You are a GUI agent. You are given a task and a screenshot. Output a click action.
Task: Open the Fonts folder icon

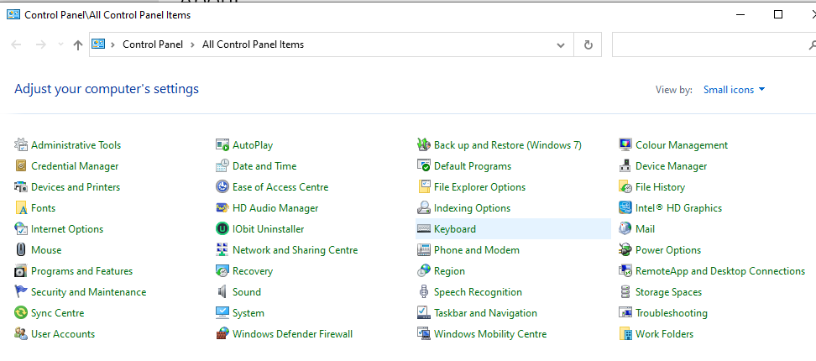(x=20, y=208)
